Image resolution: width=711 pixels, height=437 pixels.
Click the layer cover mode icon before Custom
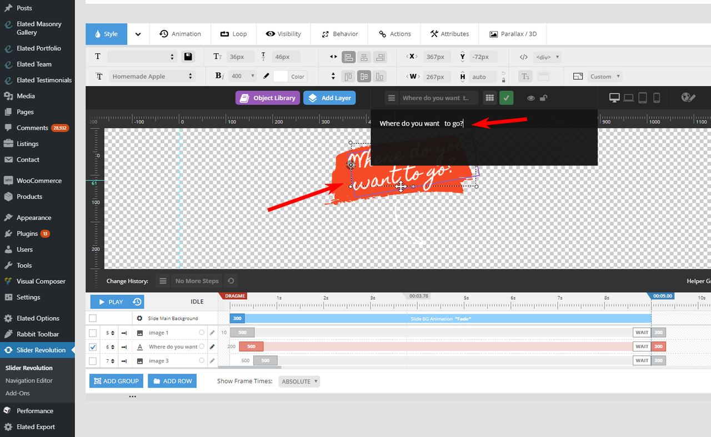coord(578,77)
